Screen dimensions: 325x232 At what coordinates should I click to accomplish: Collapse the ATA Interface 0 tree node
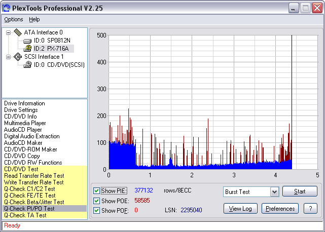point(8,32)
